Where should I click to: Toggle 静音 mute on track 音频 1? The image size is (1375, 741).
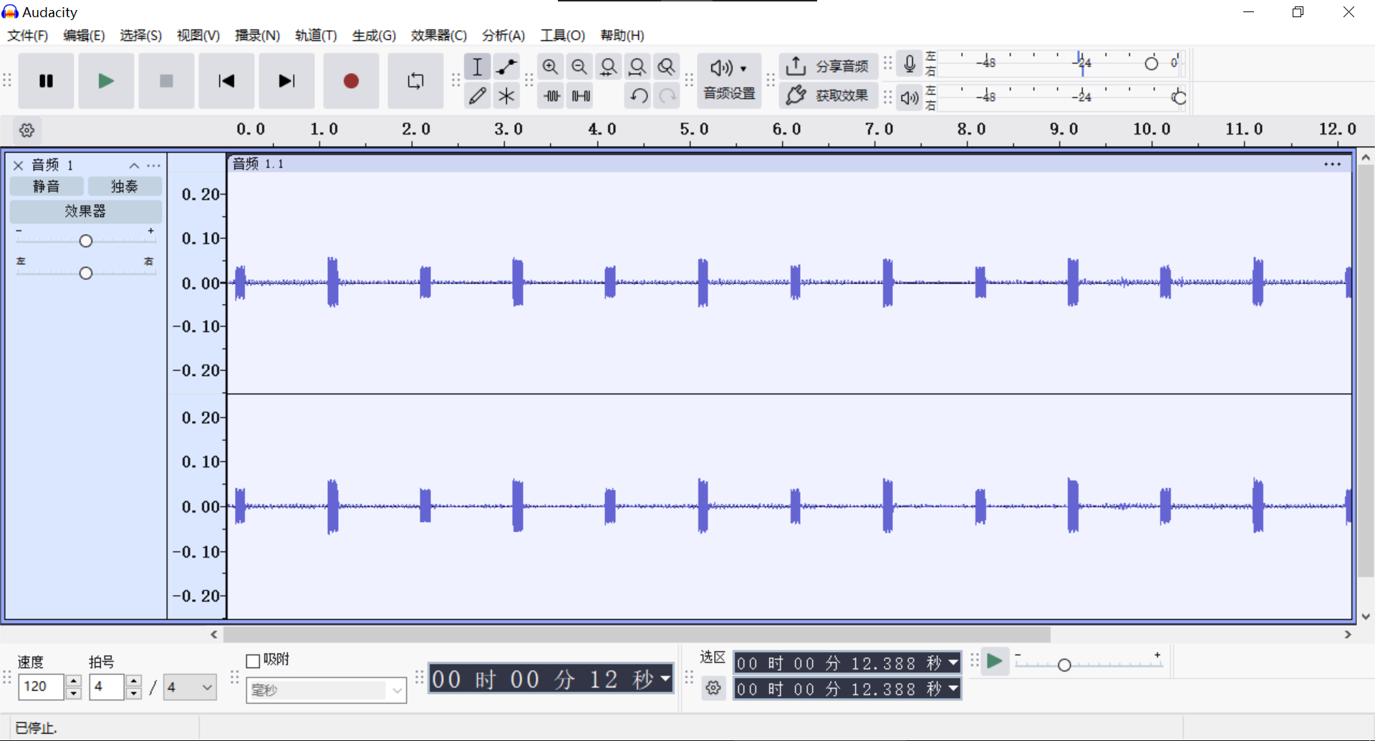[x=47, y=187]
